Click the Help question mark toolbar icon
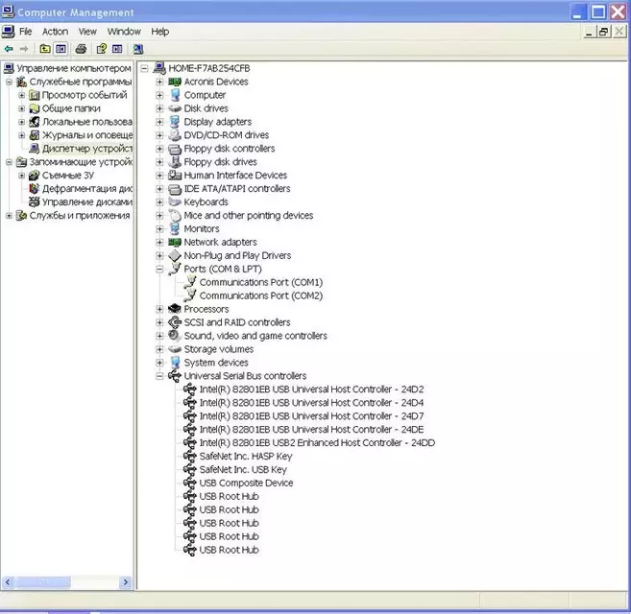 tap(102, 49)
